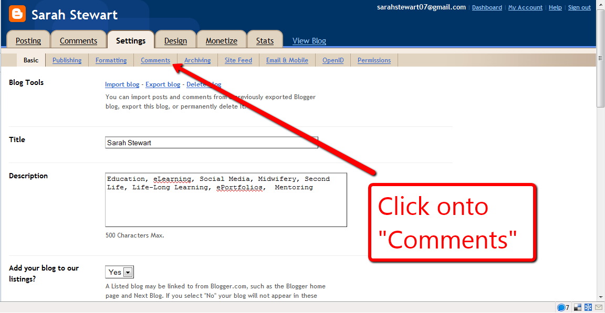
Task: Select the Settings tab
Action: click(131, 40)
